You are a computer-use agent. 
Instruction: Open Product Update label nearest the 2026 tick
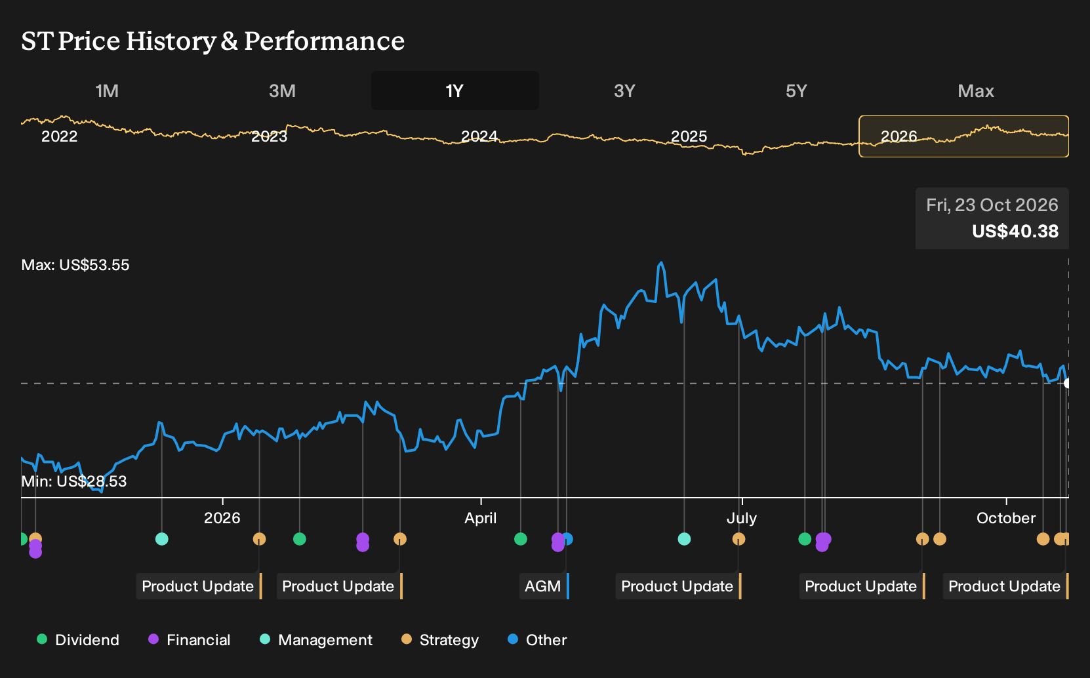pyautogui.click(x=199, y=586)
